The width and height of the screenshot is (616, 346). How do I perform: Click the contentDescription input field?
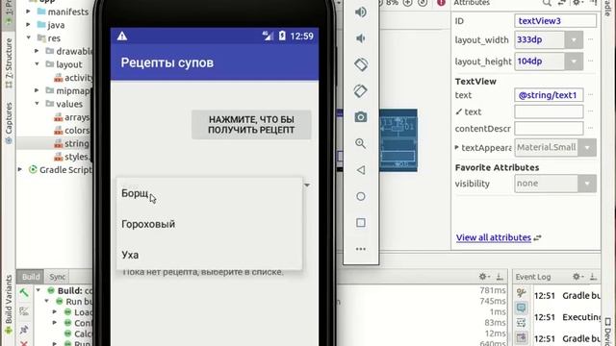(x=549, y=128)
